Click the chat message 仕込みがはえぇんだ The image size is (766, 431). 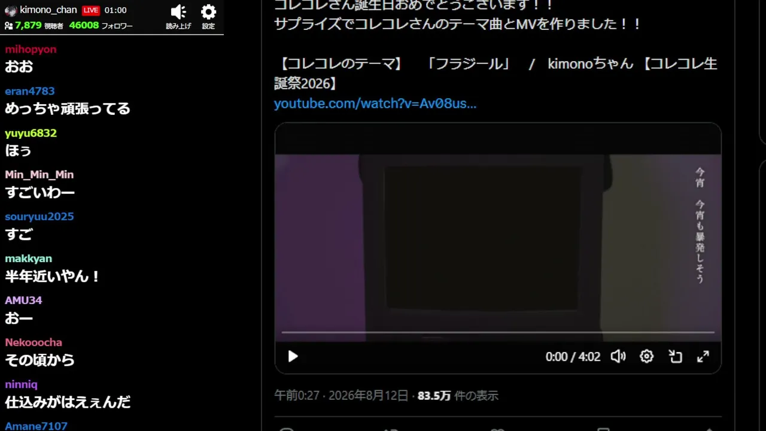pos(68,402)
